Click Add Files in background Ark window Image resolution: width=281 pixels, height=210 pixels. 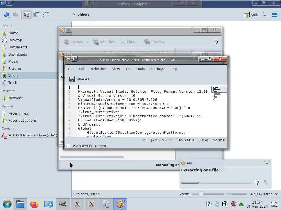pyautogui.click(x=104, y=42)
